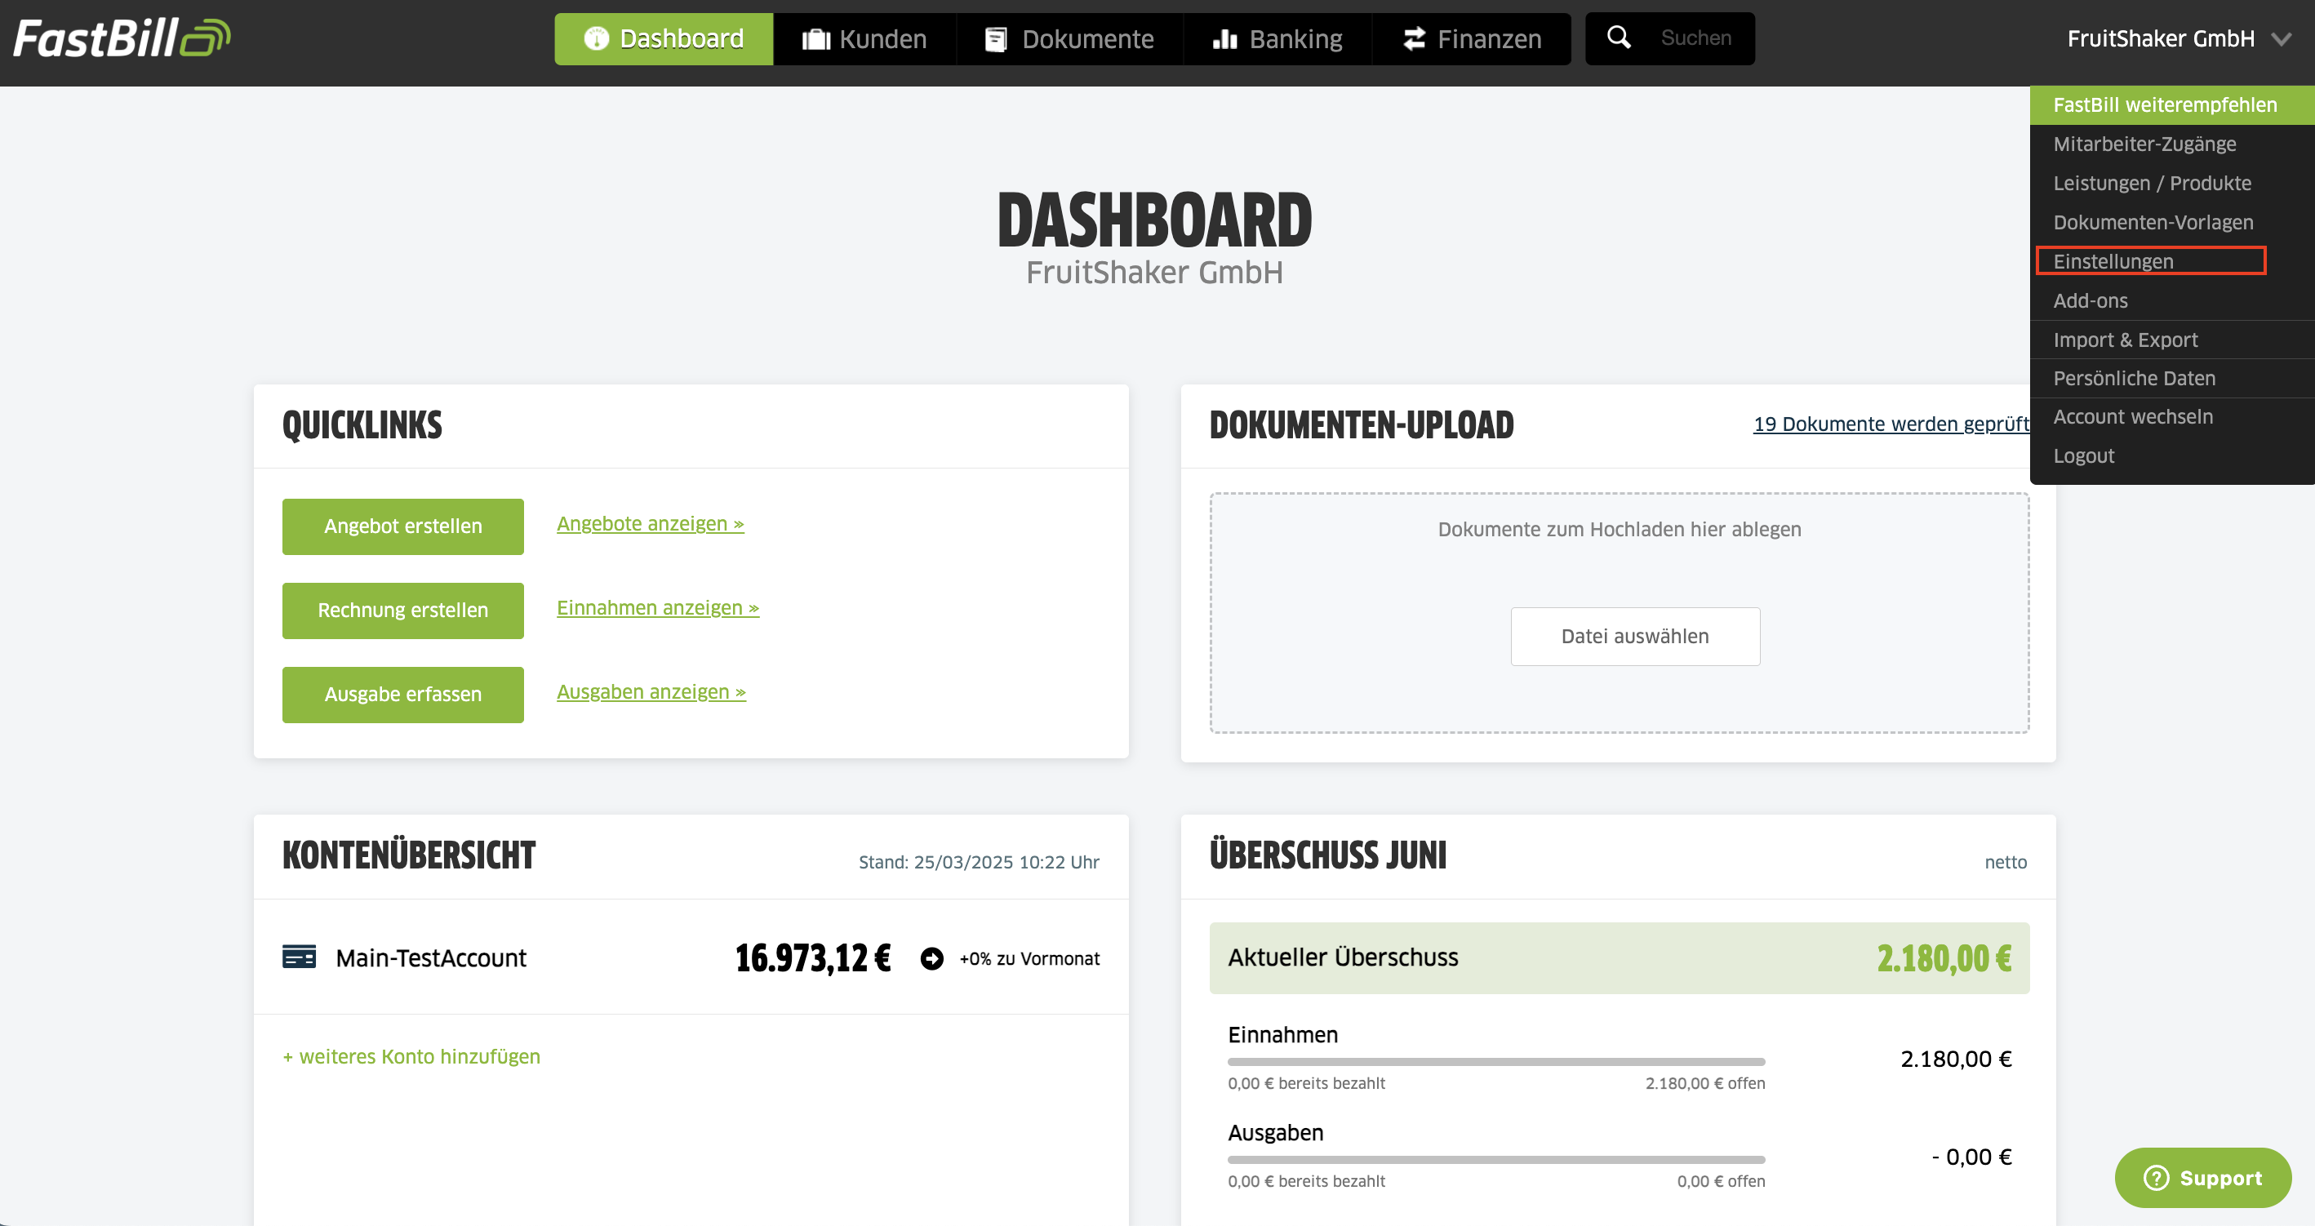Screen dimensions: 2315x1226
Task: Select Mitarbeiter-Zugänge from the menu
Action: point(2171,144)
